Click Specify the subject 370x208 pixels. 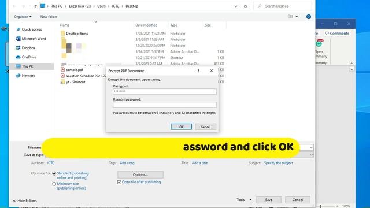coord(279,163)
